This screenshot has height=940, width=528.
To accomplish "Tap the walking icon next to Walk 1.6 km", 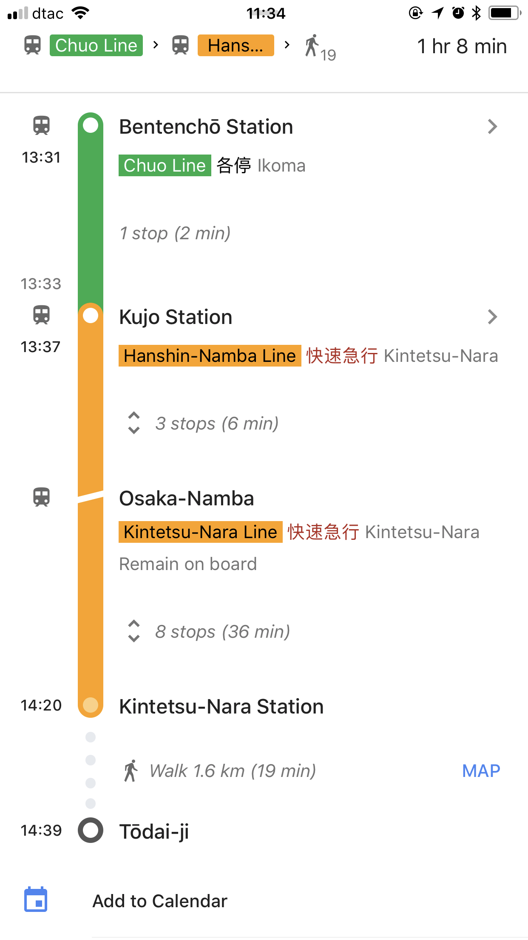I will (131, 771).
